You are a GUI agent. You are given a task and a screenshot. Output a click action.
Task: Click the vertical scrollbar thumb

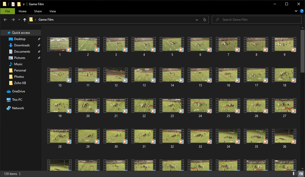[302, 51]
